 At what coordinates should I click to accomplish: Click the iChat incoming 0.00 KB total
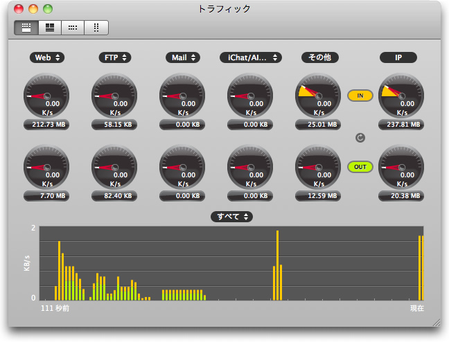point(250,125)
